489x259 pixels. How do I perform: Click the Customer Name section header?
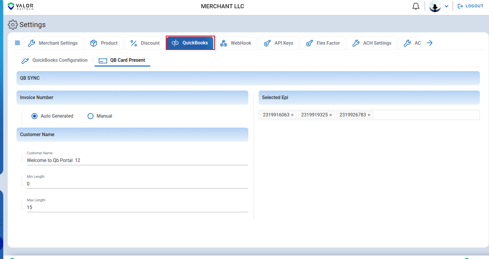[x=132, y=135]
